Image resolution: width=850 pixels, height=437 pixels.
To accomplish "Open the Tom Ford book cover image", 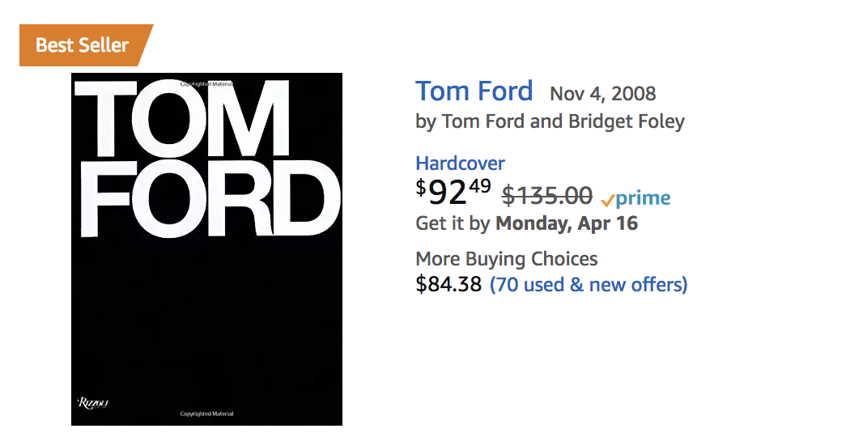I will click(x=206, y=249).
